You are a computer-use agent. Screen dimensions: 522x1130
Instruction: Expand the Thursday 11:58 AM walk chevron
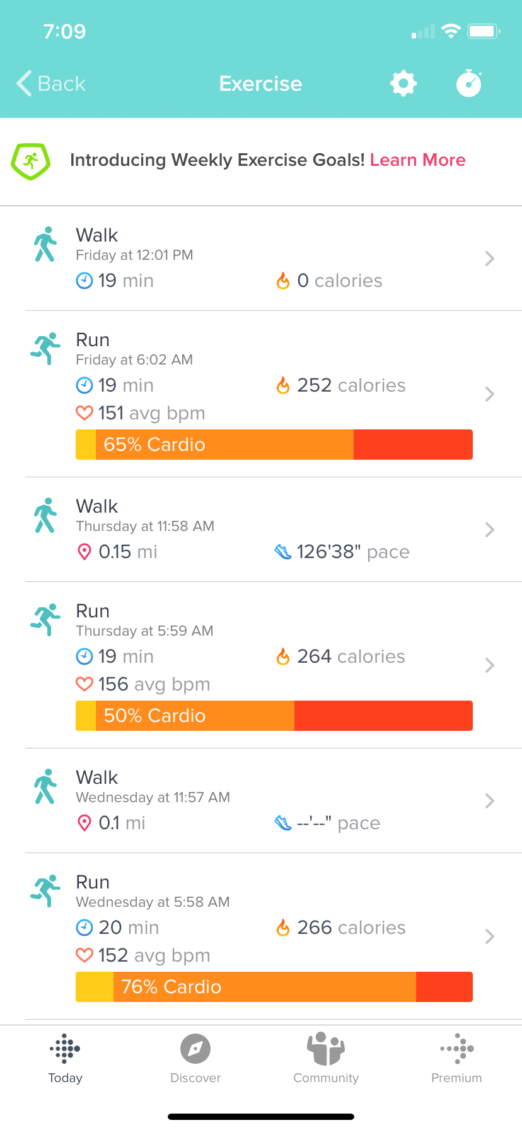tap(489, 530)
